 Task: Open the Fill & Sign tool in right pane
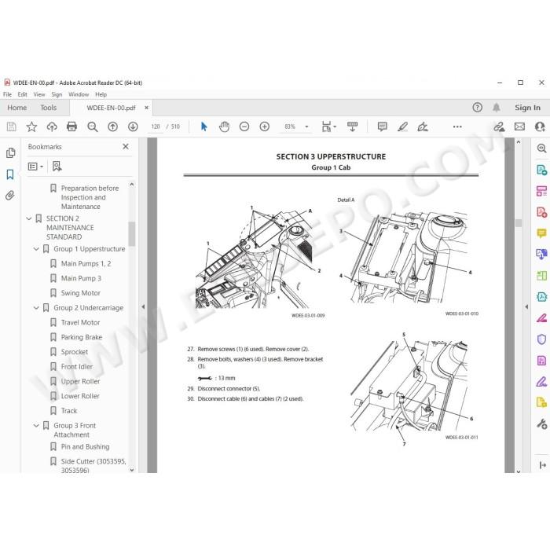coord(541,381)
